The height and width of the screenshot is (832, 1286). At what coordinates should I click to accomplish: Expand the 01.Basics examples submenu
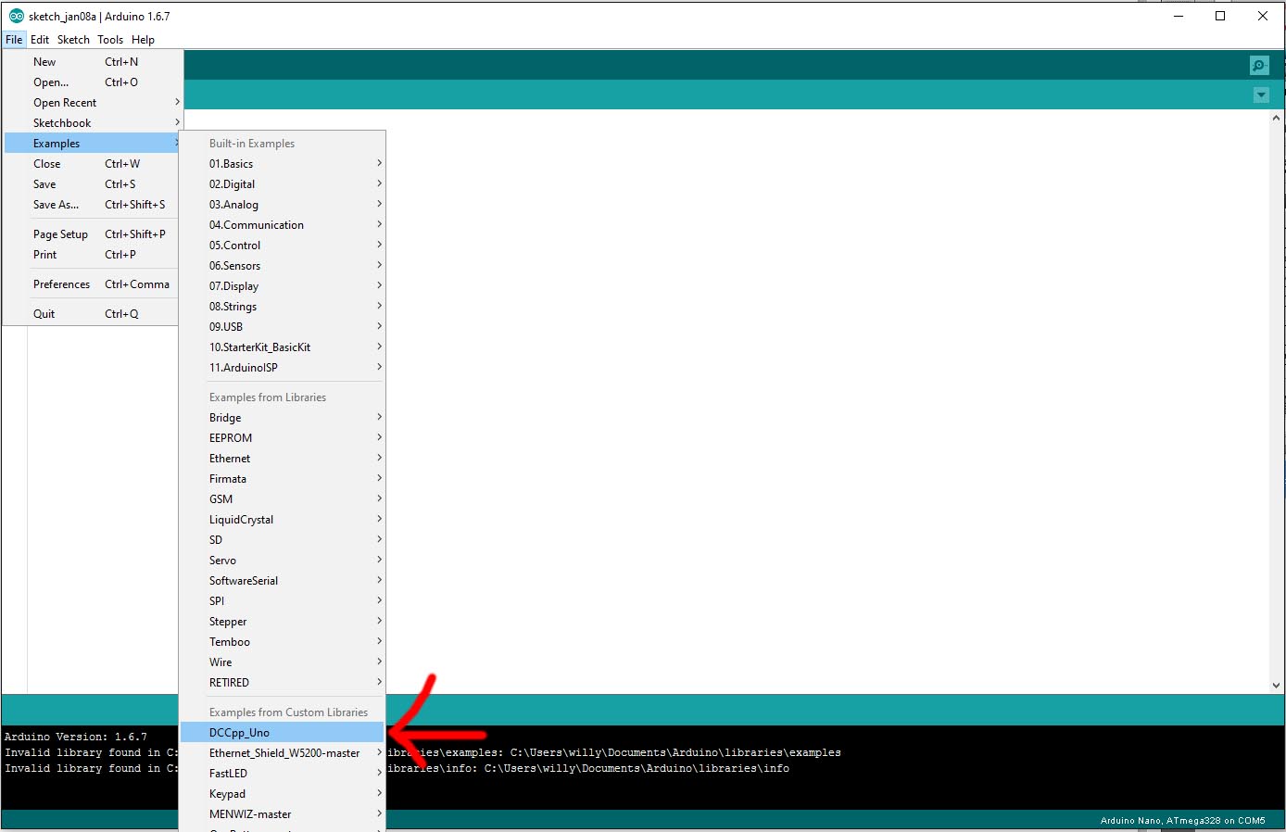click(x=282, y=164)
